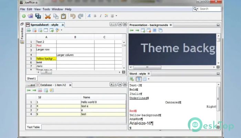Screen dimensions: 241x138
Task: Click the Name column header in Database
Action: (103, 97)
